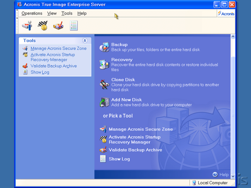Choose Show Log in main pane
251x188 pixels.
pos(119,159)
